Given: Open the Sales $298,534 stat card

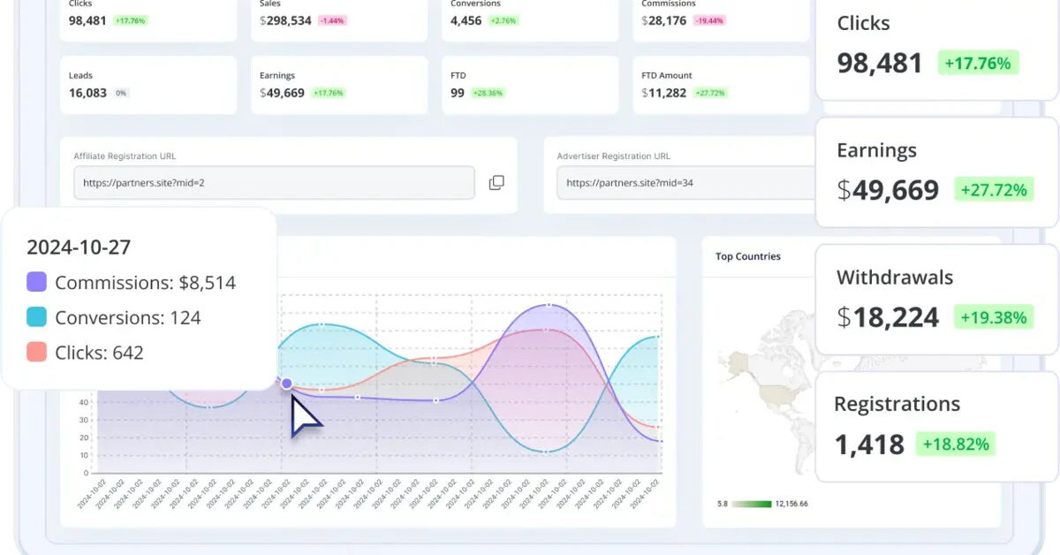Looking at the screenshot, I should 339,19.
